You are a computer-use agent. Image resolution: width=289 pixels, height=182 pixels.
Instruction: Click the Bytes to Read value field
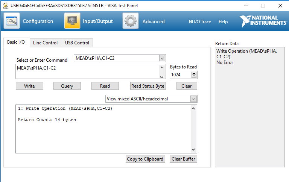tap(180, 75)
